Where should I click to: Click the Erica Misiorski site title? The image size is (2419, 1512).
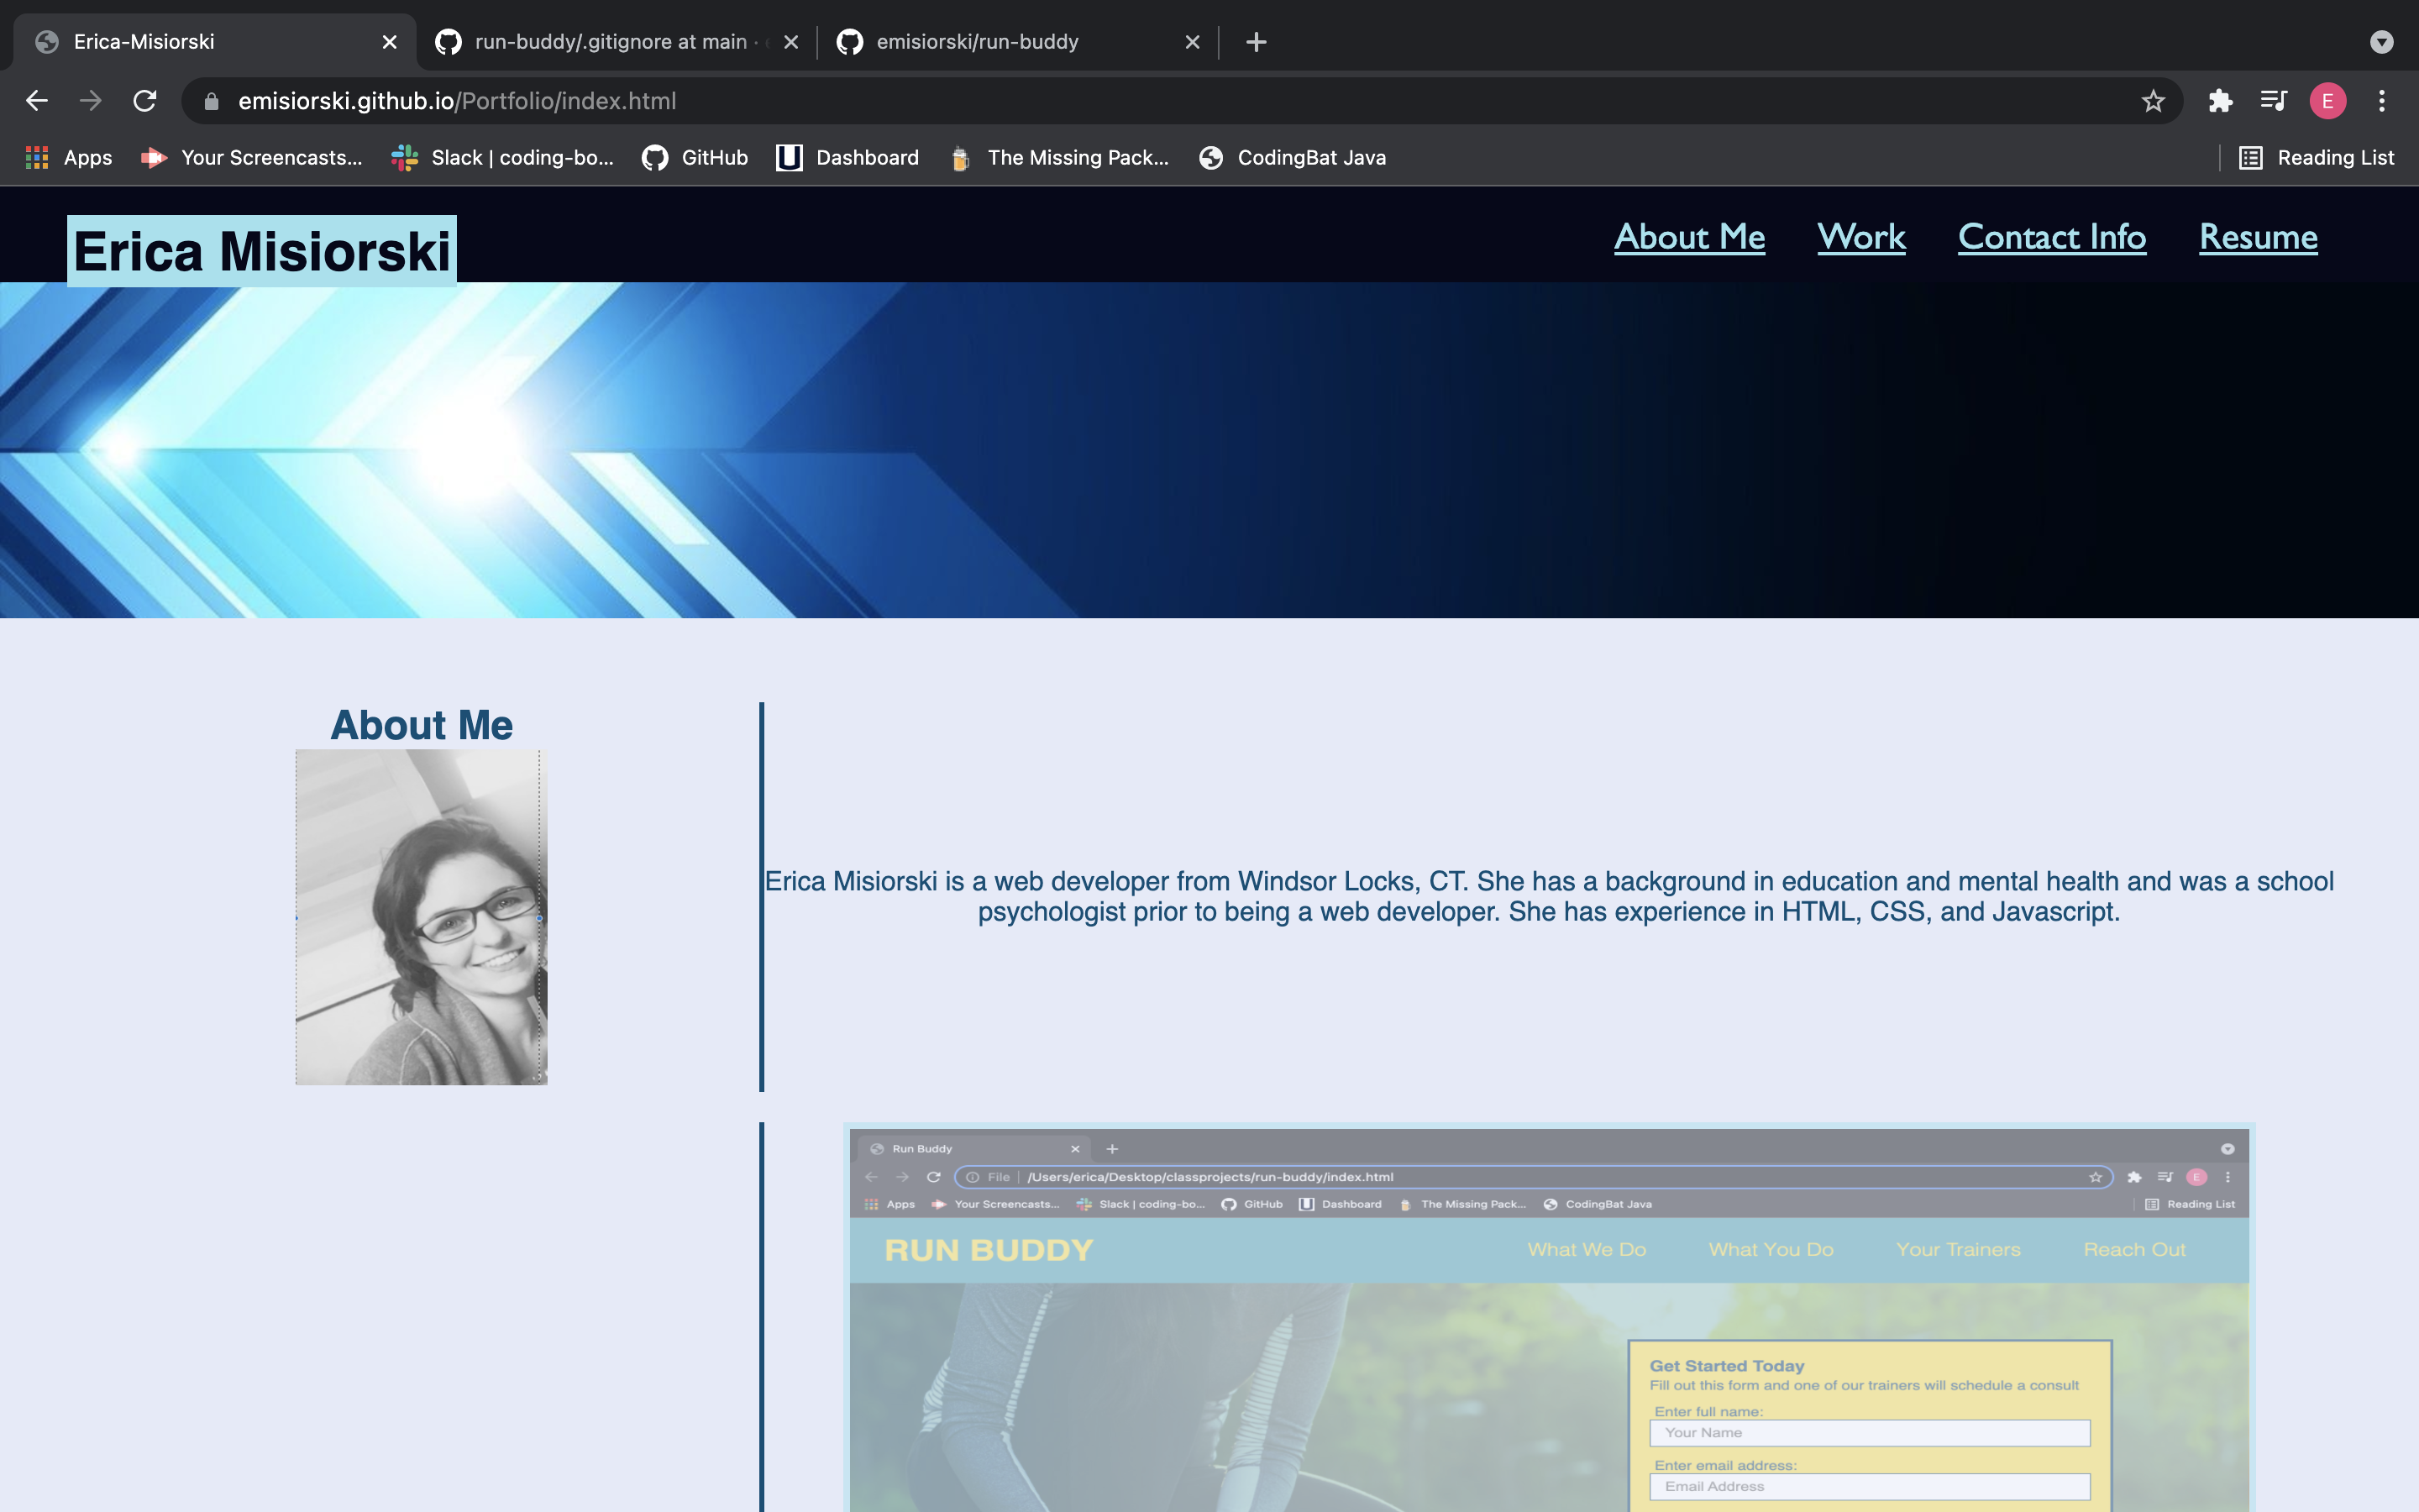click(262, 251)
